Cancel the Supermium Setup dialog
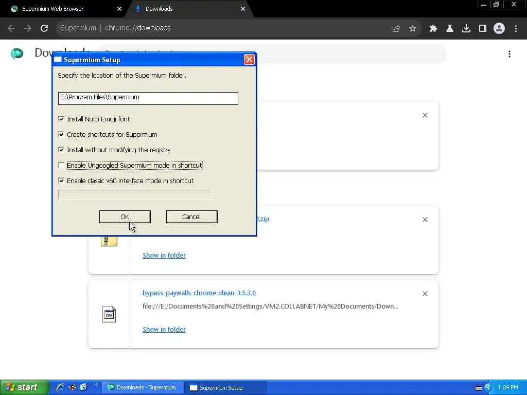The width and height of the screenshot is (527, 395). (191, 217)
